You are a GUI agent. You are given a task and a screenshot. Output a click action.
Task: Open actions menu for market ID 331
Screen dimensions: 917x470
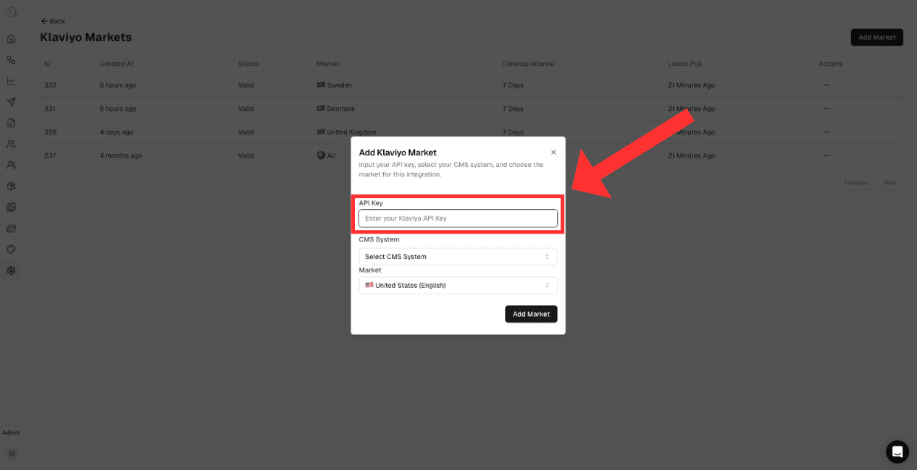click(x=826, y=108)
